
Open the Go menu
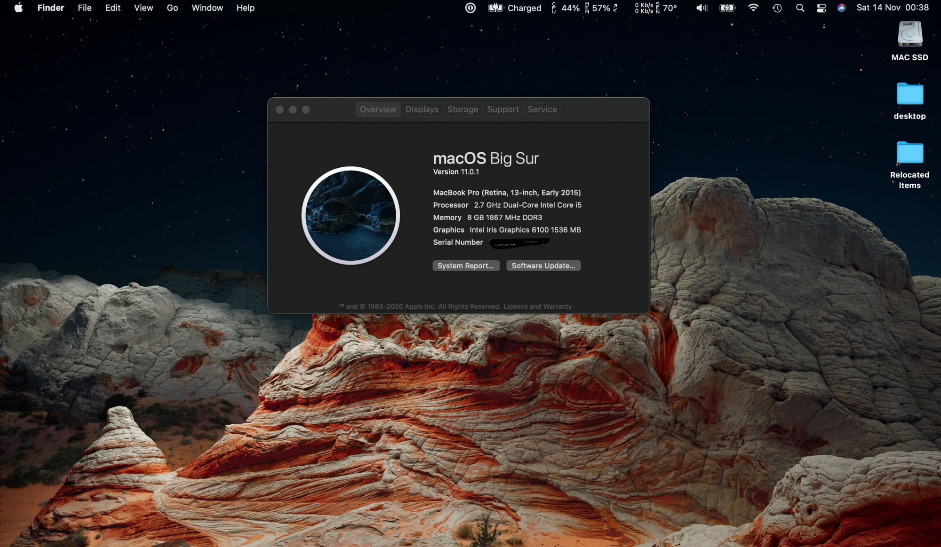pyautogui.click(x=172, y=8)
